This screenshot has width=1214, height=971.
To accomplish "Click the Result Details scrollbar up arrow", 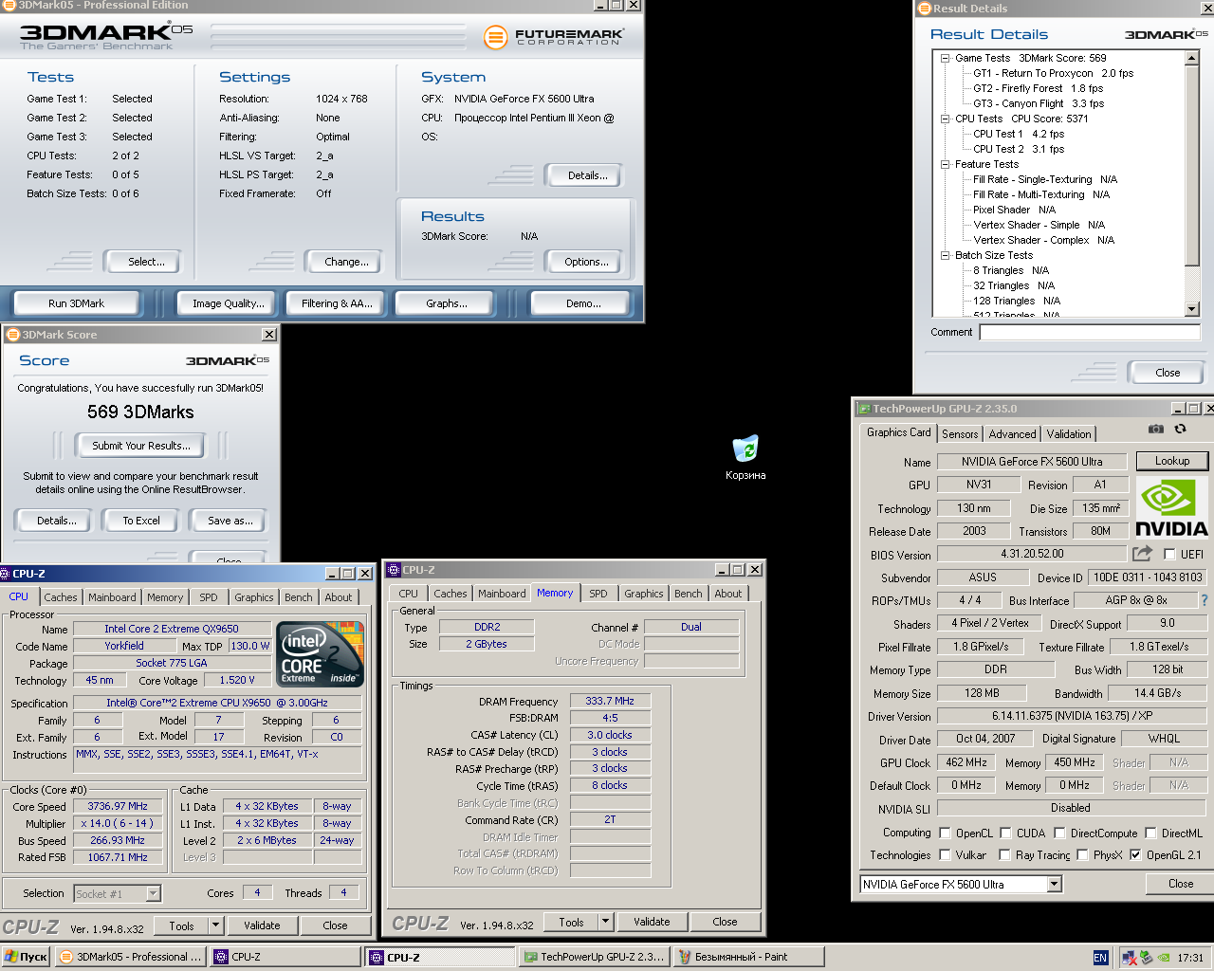I will click(x=1192, y=58).
